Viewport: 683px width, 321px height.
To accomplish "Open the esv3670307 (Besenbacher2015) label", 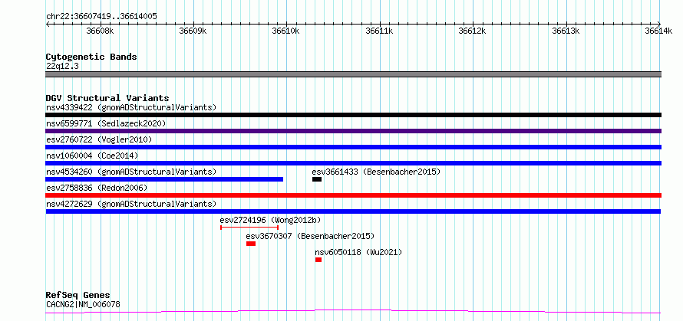I will point(310,236).
